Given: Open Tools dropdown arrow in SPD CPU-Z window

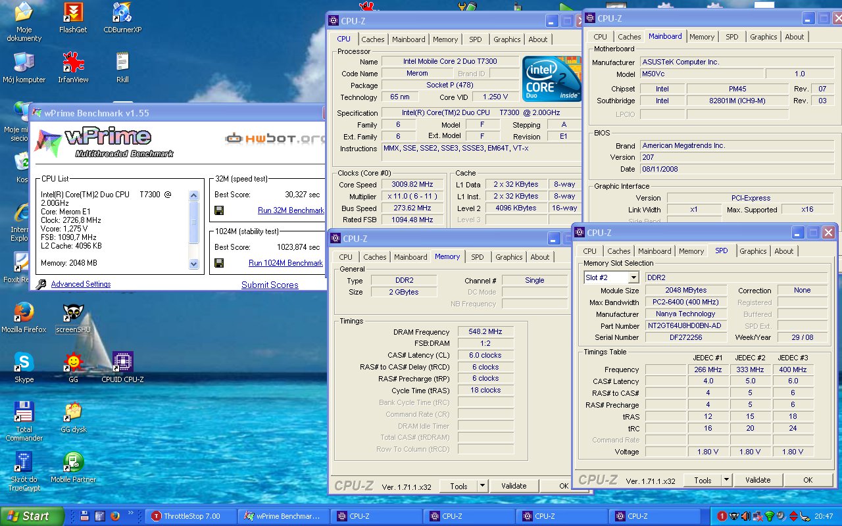Looking at the screenshot, I should click(726, 480).
